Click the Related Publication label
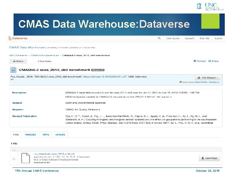Screen dimensions: 238x178 (24, 116)
